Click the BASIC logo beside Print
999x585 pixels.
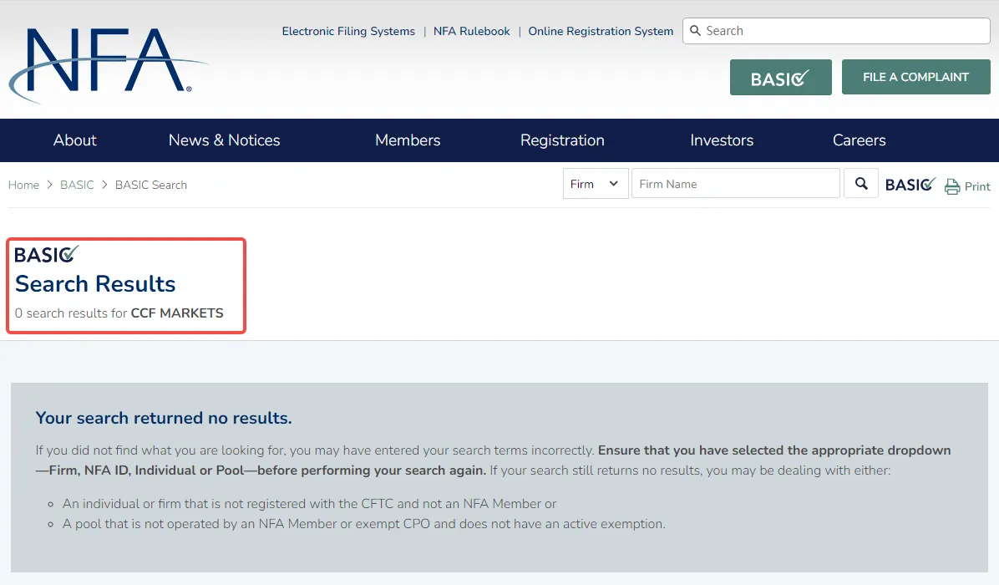tap(910, 184)
